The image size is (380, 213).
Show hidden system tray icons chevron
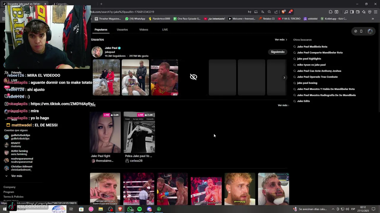333,209
